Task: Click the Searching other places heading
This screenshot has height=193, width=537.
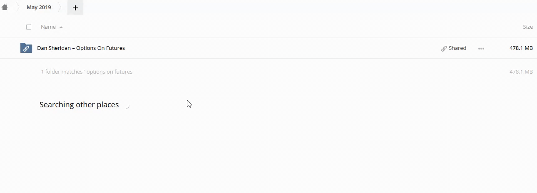Action: click(79, 105)
